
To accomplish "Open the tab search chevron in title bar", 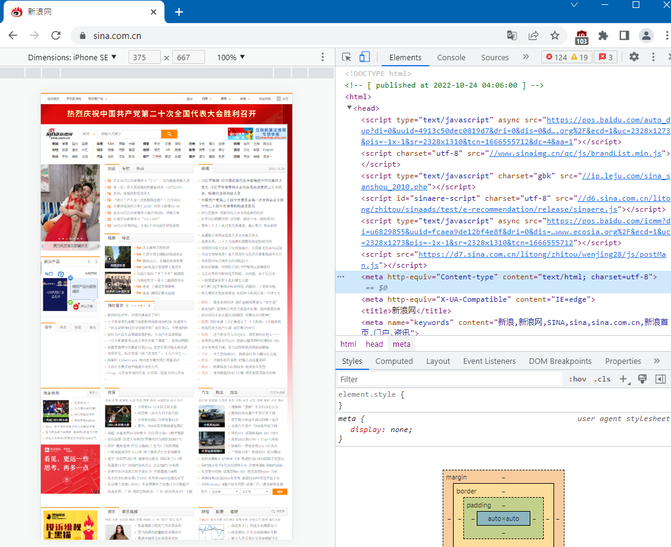I will [575, 5].
